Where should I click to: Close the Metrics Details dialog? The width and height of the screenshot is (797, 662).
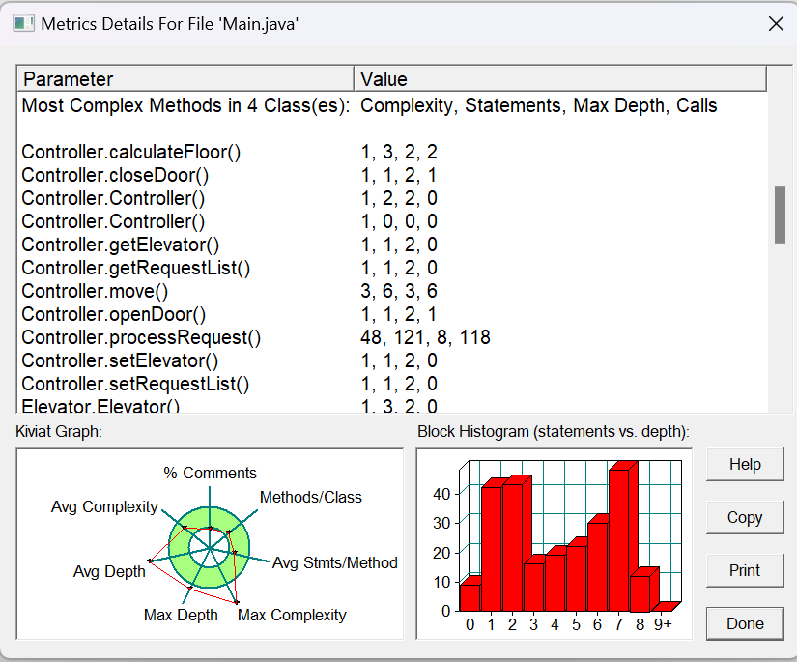[776, 23]
